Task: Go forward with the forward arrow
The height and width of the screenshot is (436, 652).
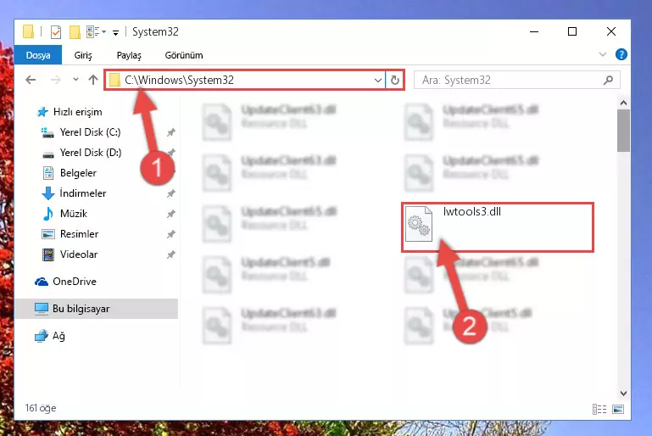Action: coord(55,80)
